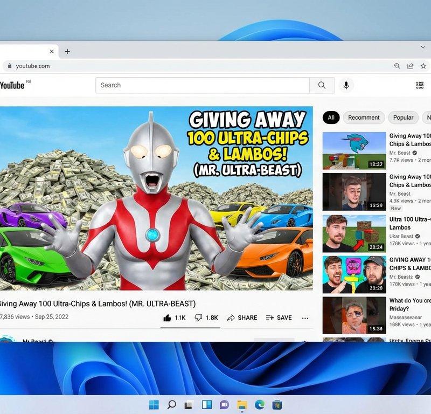Open Microsoft Store from the taskbar
The width and height of the screenshot is (431, 414).
tap(277, 405)
